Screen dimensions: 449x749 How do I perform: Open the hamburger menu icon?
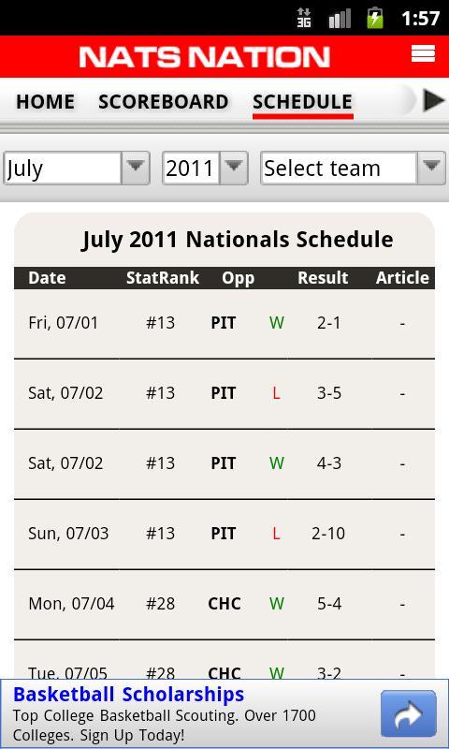pos(423,53)
